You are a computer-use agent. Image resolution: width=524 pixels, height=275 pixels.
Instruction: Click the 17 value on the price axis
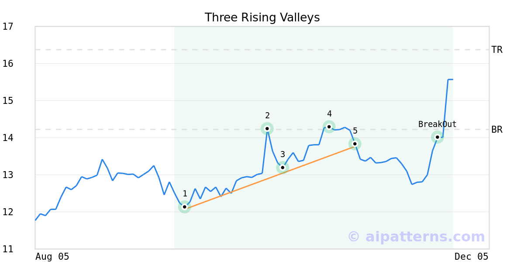8,27
